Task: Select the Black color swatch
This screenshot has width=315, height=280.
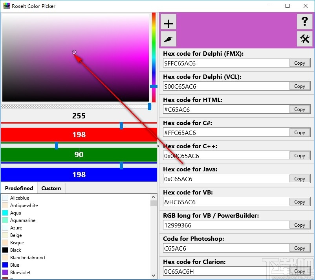Action: (x=4, y=250)
